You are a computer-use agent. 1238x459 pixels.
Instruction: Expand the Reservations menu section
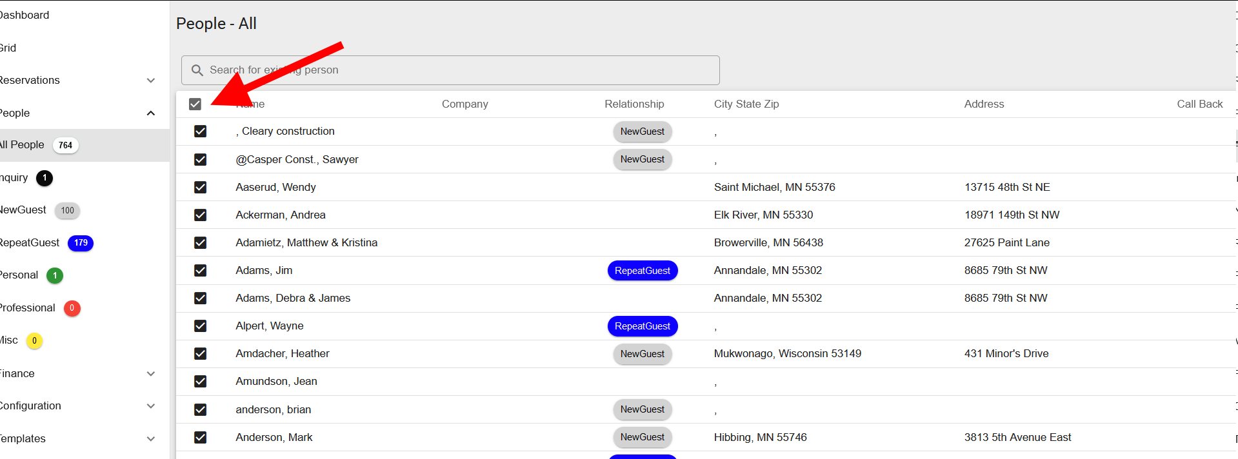tap(150, 81)
